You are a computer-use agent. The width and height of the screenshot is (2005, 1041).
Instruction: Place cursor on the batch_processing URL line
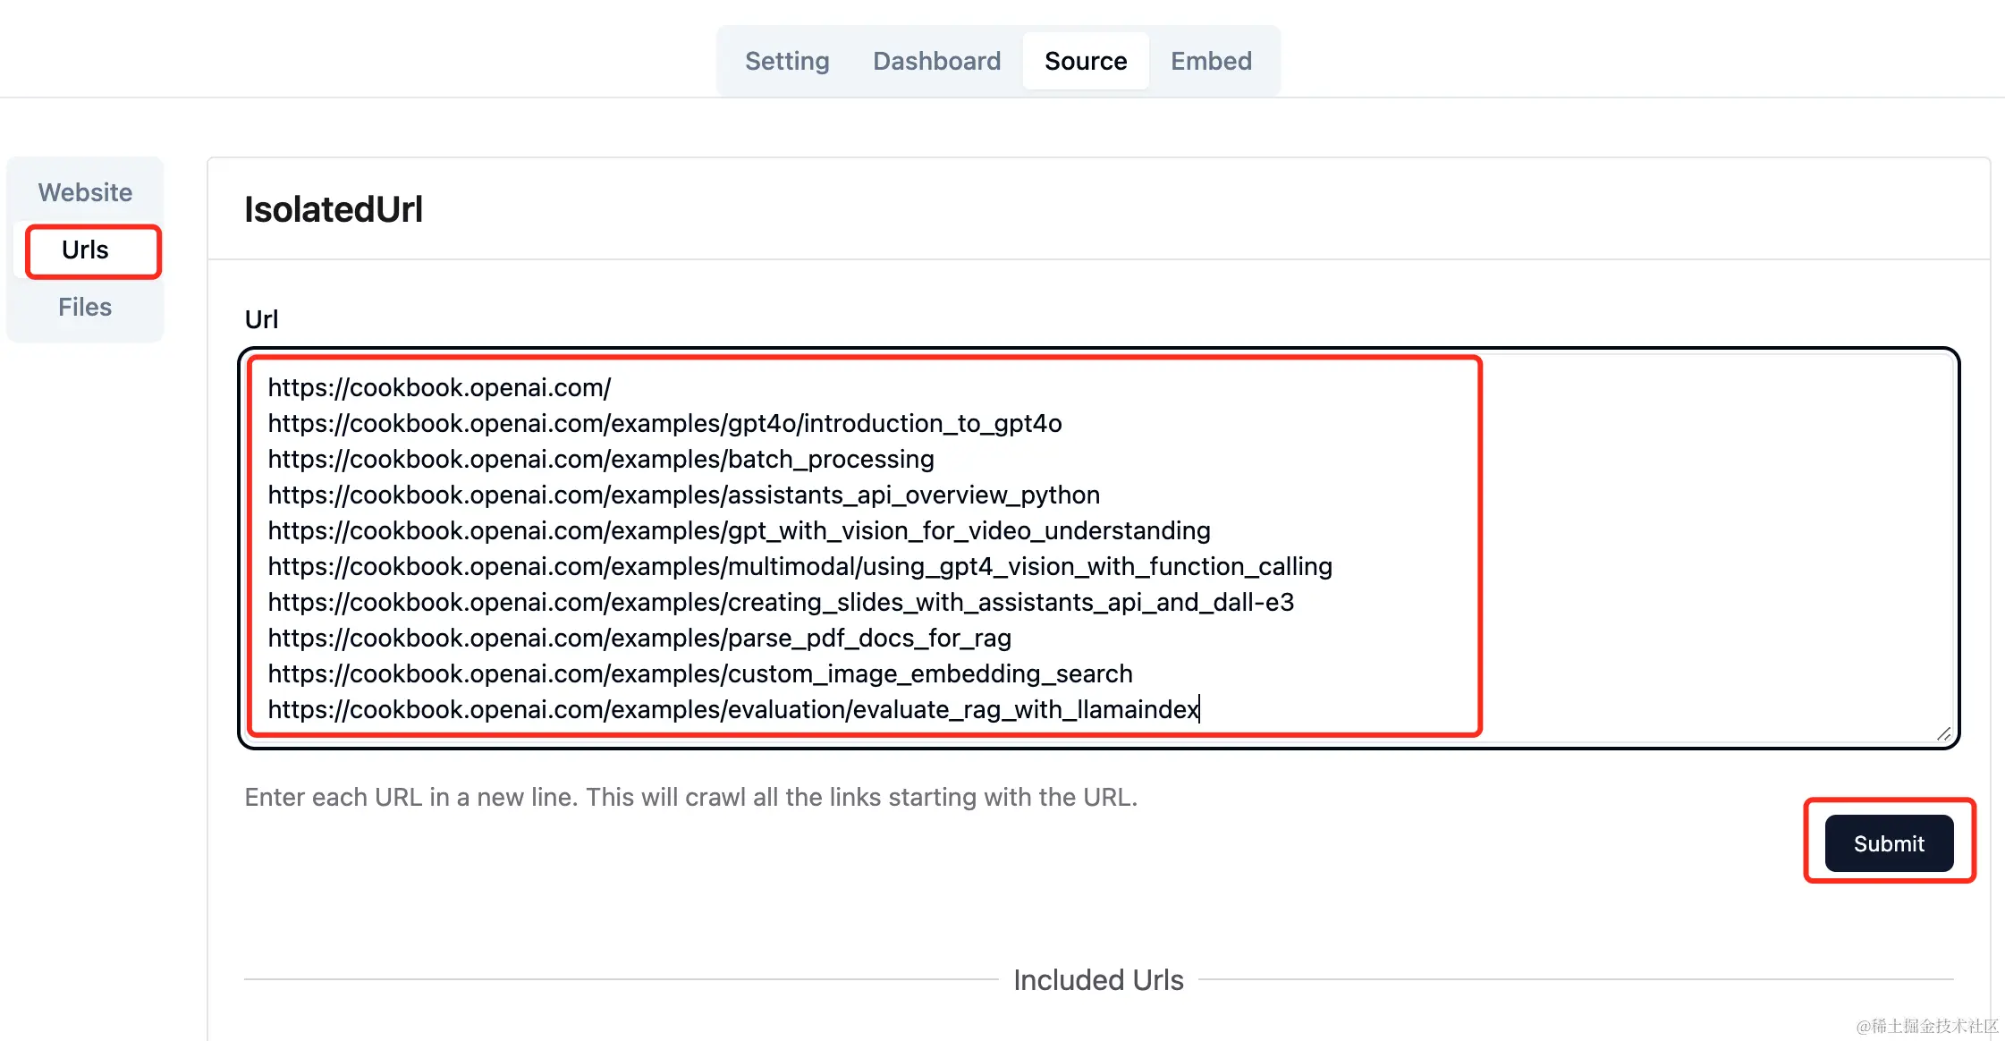click(x=601, y=459)
